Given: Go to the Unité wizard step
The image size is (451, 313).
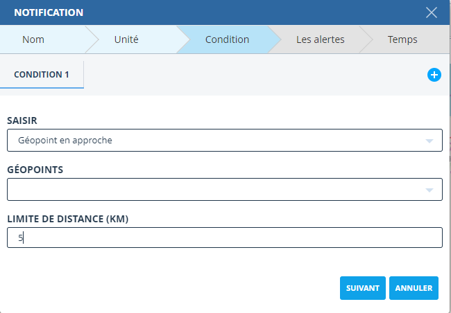Looking at the screenshot, I should click(126, 39).
